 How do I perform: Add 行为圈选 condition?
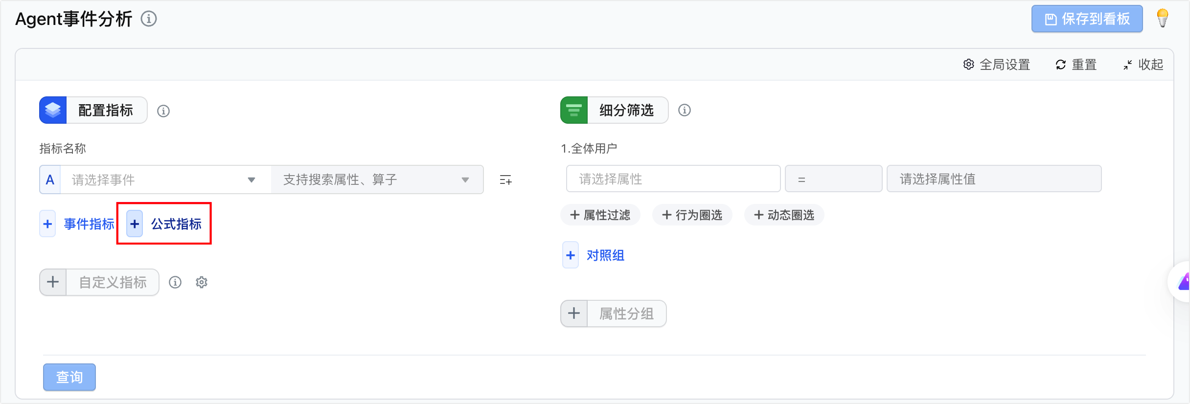[692, 215]
